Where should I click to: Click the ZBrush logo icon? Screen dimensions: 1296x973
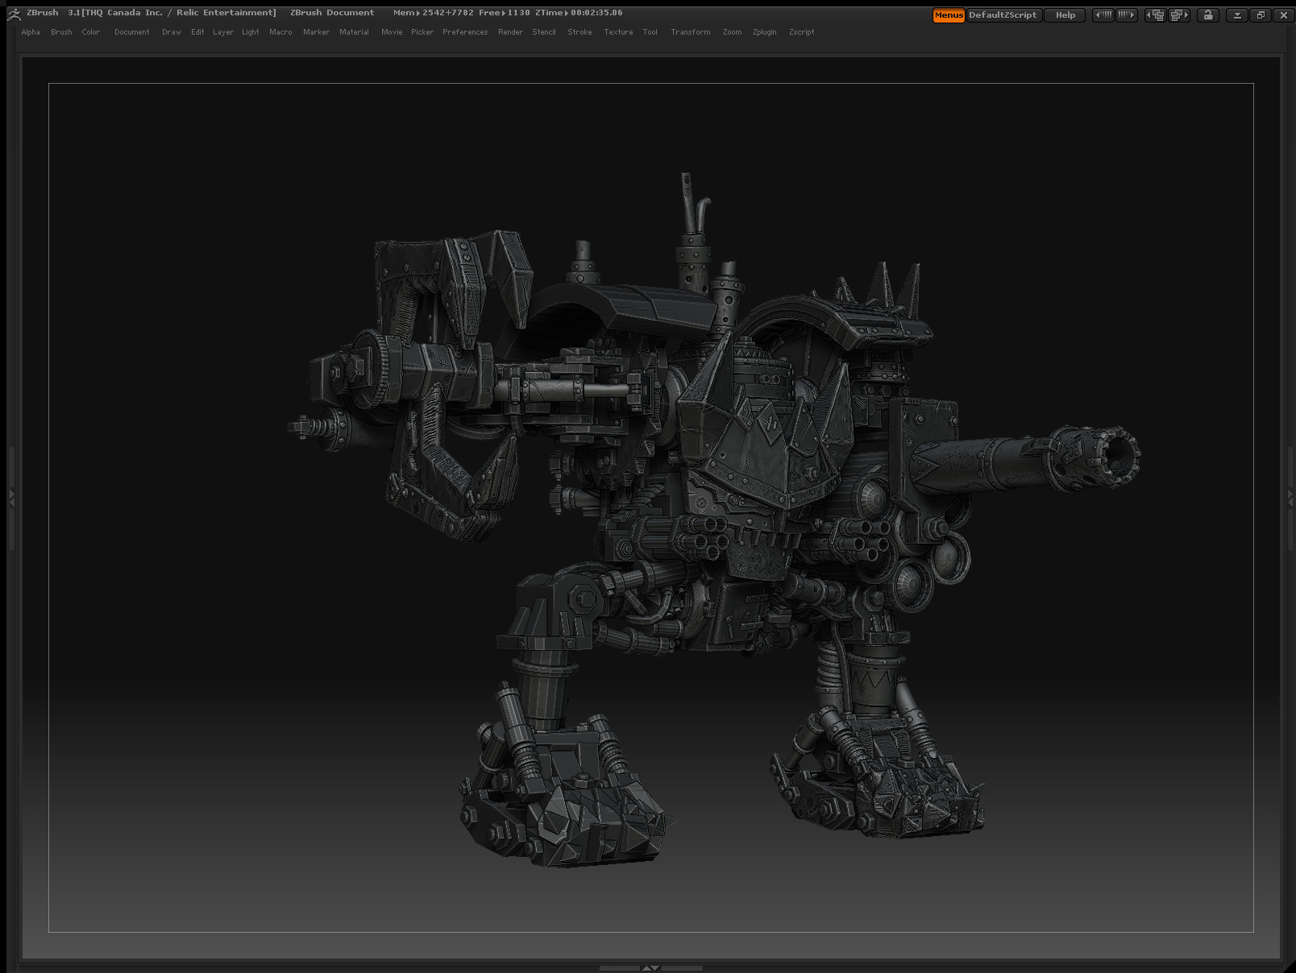tap(14, 13)
